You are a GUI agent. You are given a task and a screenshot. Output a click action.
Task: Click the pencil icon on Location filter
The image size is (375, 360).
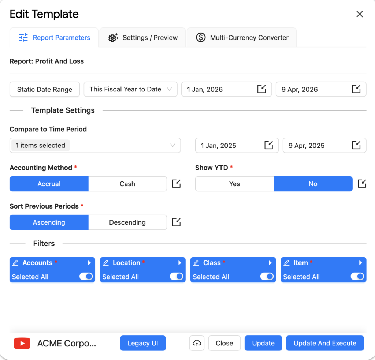point(106,263)
